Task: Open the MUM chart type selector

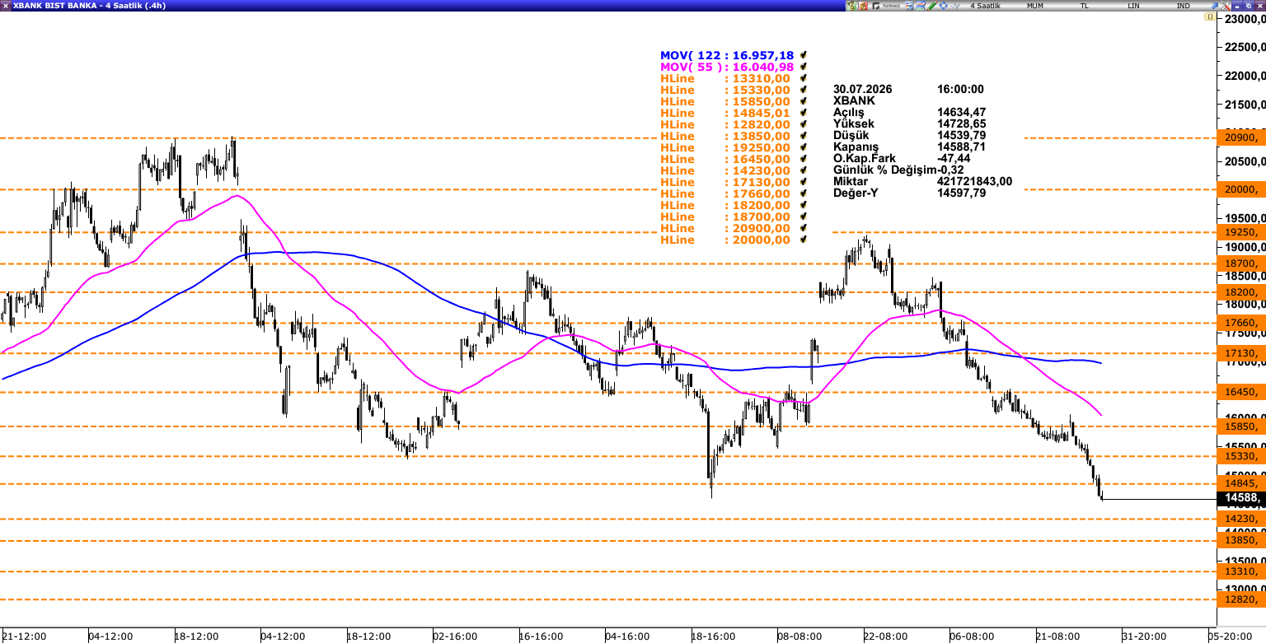Action: point(1035,6)
